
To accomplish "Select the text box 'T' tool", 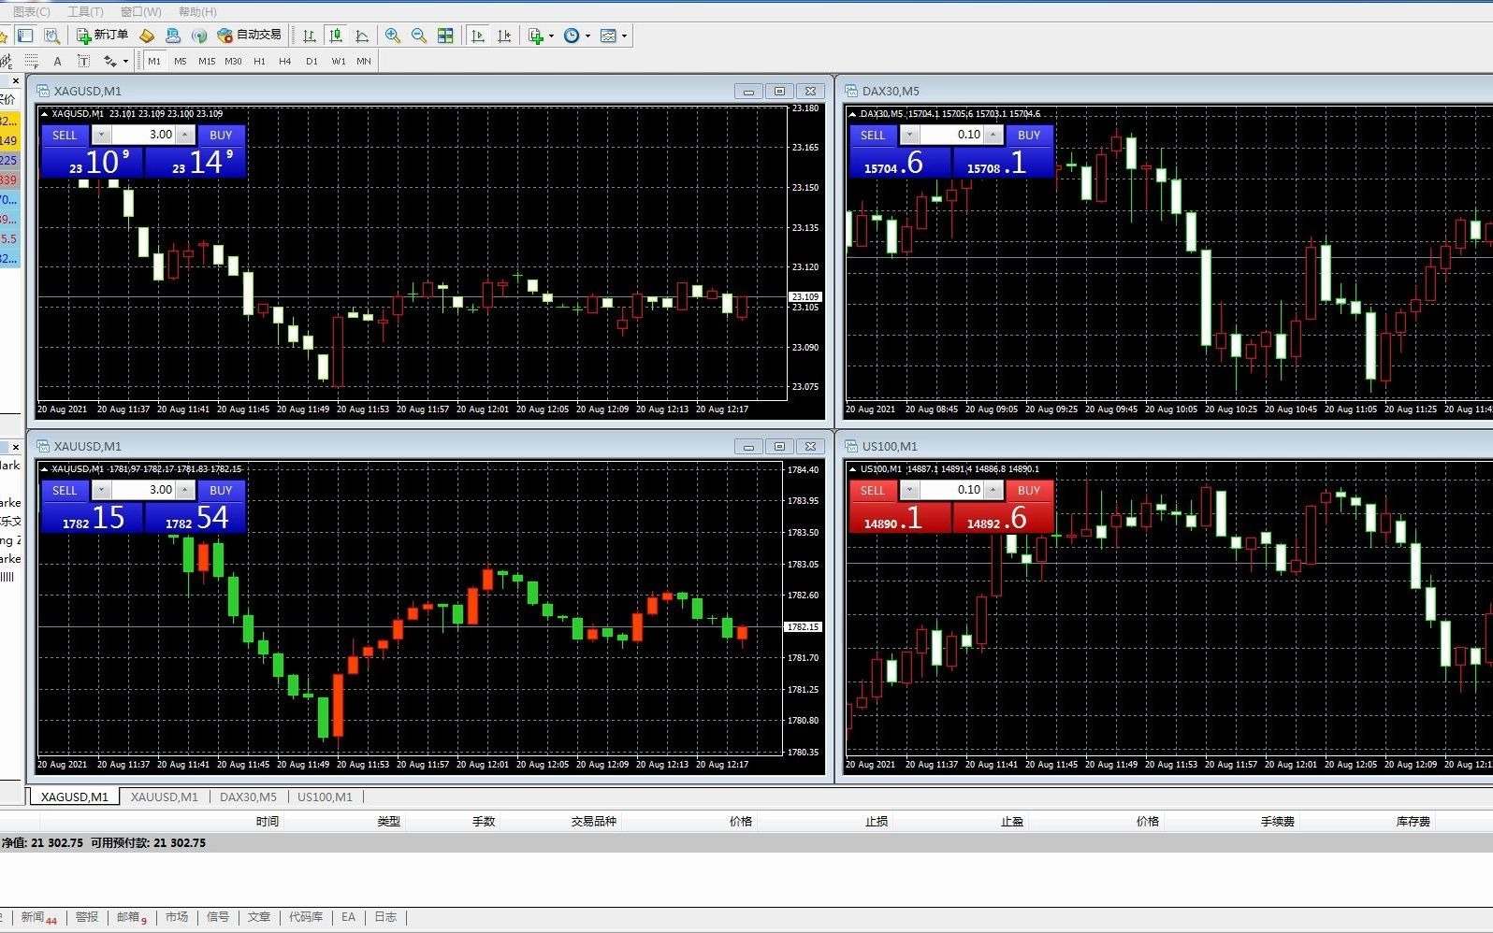I will click(x=83, y=61).
